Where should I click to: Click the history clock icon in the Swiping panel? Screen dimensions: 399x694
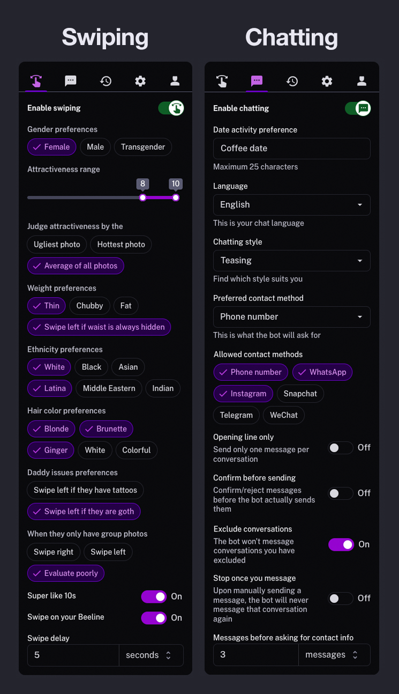pos(106,81)
